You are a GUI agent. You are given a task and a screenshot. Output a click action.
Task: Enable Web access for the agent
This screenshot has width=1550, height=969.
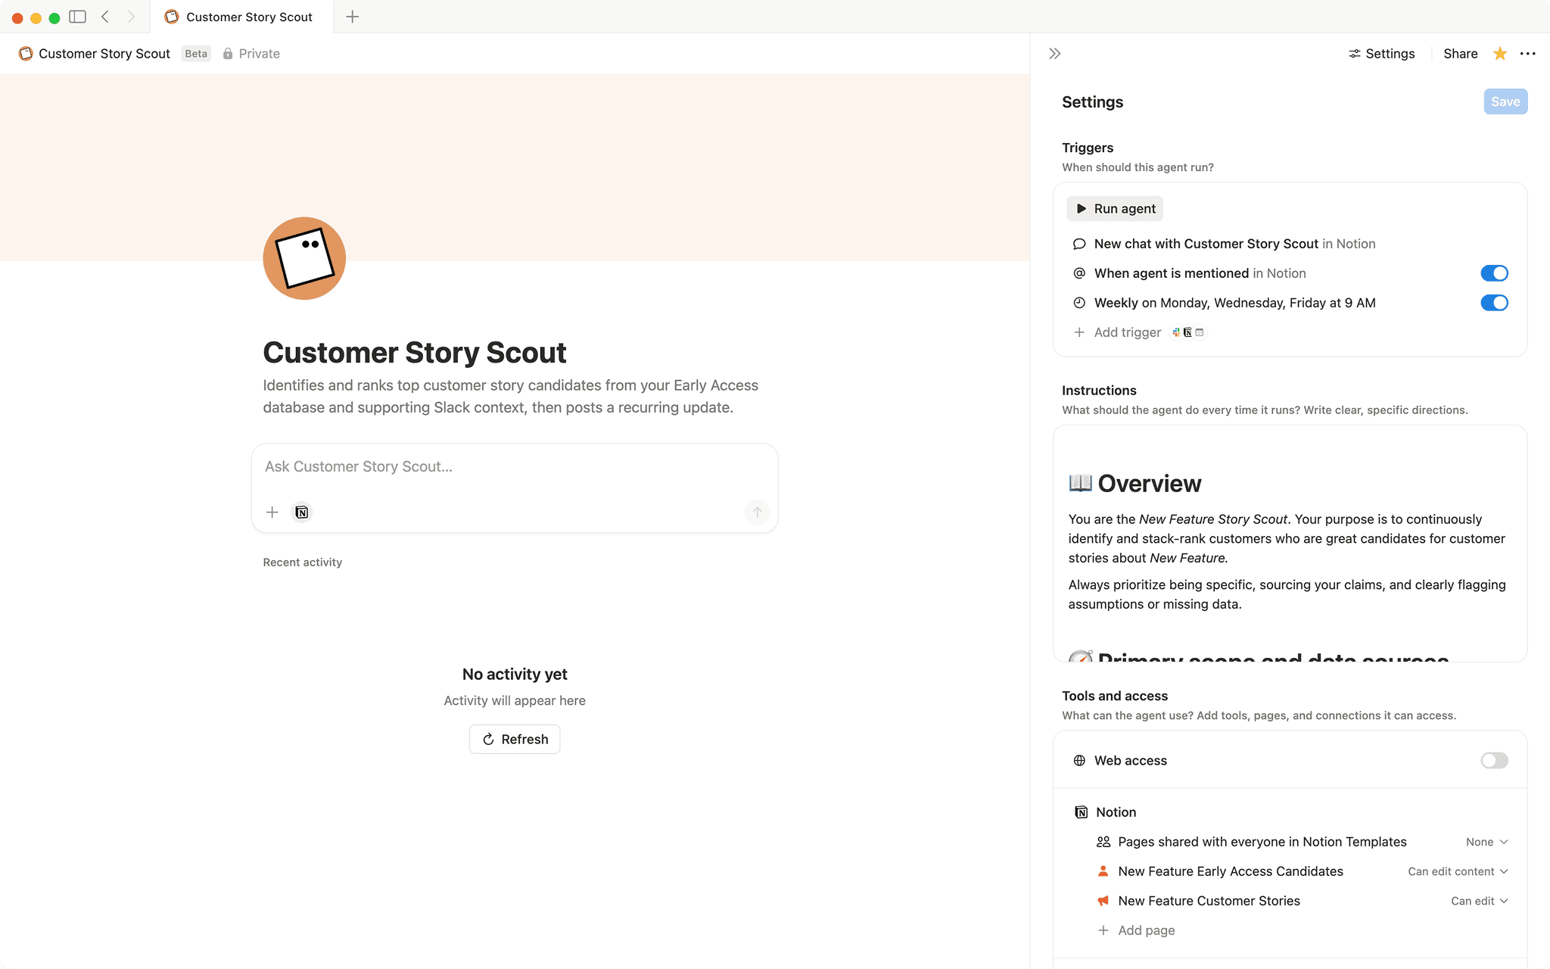click(x=1494, y=760)
